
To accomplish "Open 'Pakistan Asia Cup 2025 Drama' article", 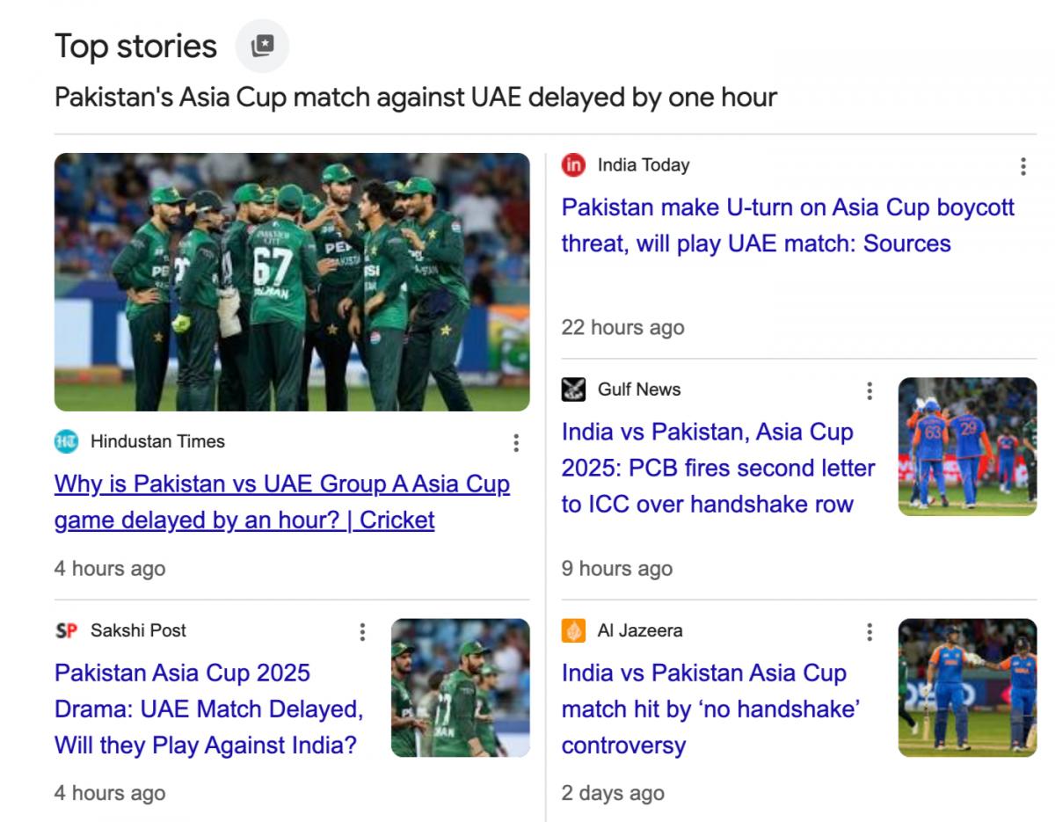I will (209, 709).
